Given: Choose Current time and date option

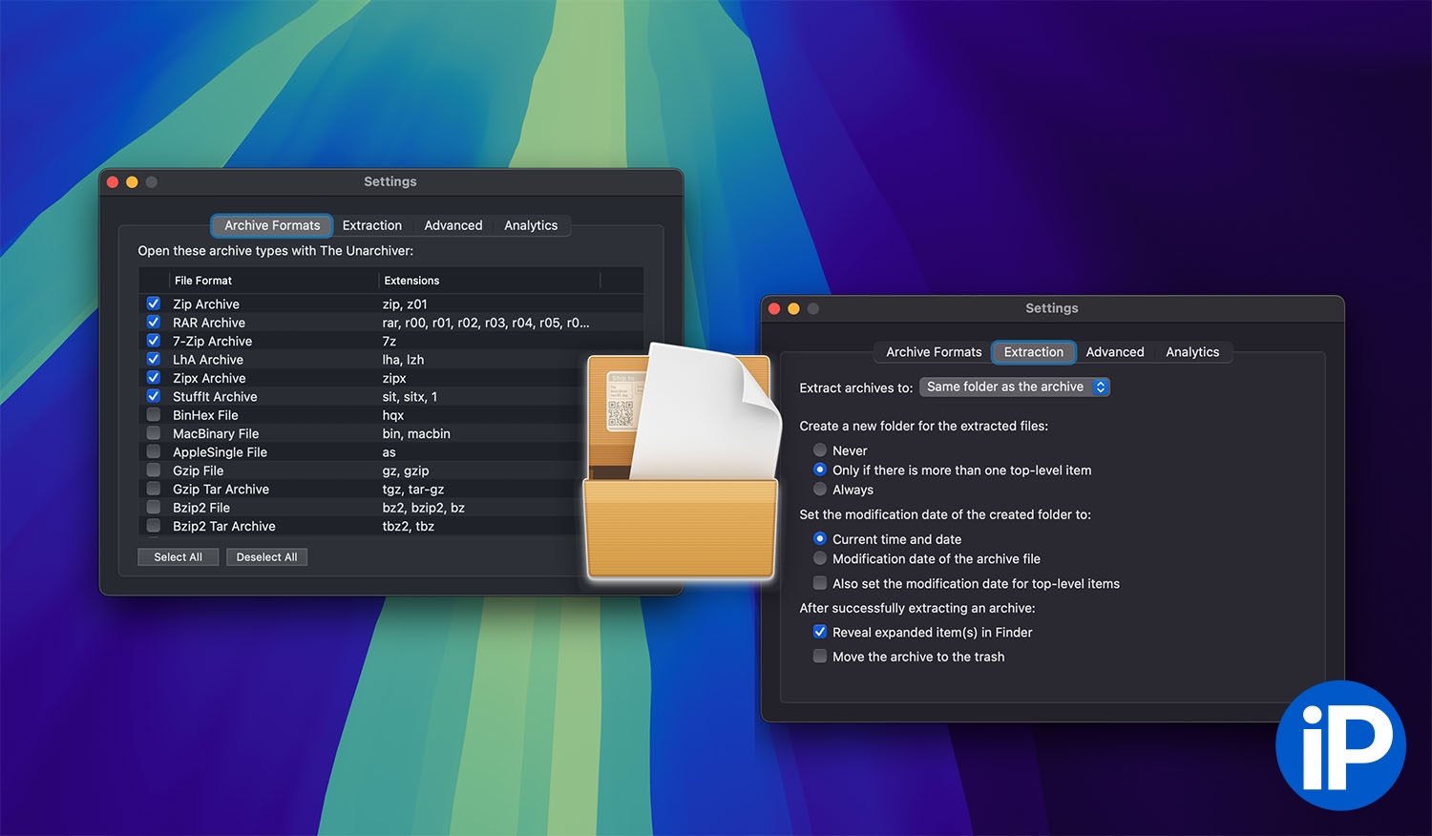Looking at the screenshot, I should [819, 539].
